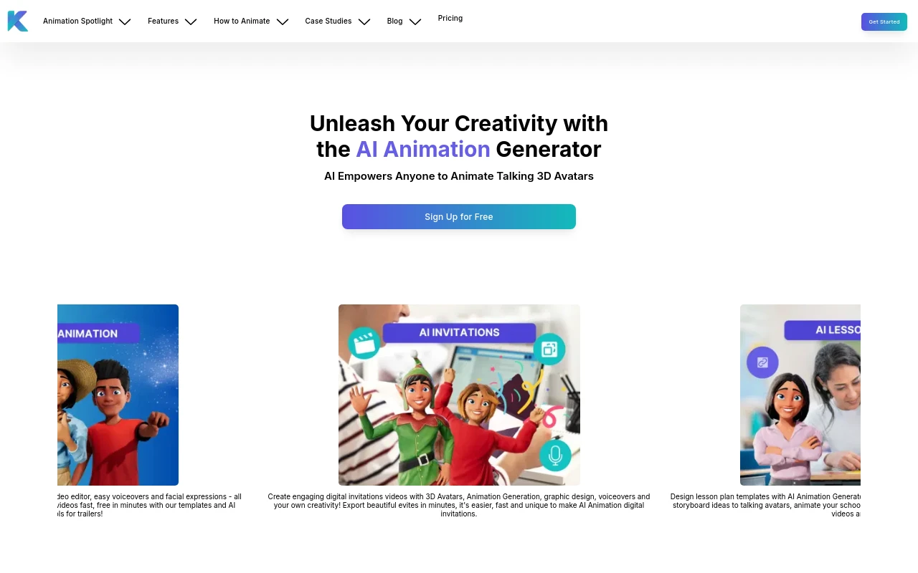Expand the How to Animate chevron
The width and height of the screenshot is (918, 573).
click(283, 21)
